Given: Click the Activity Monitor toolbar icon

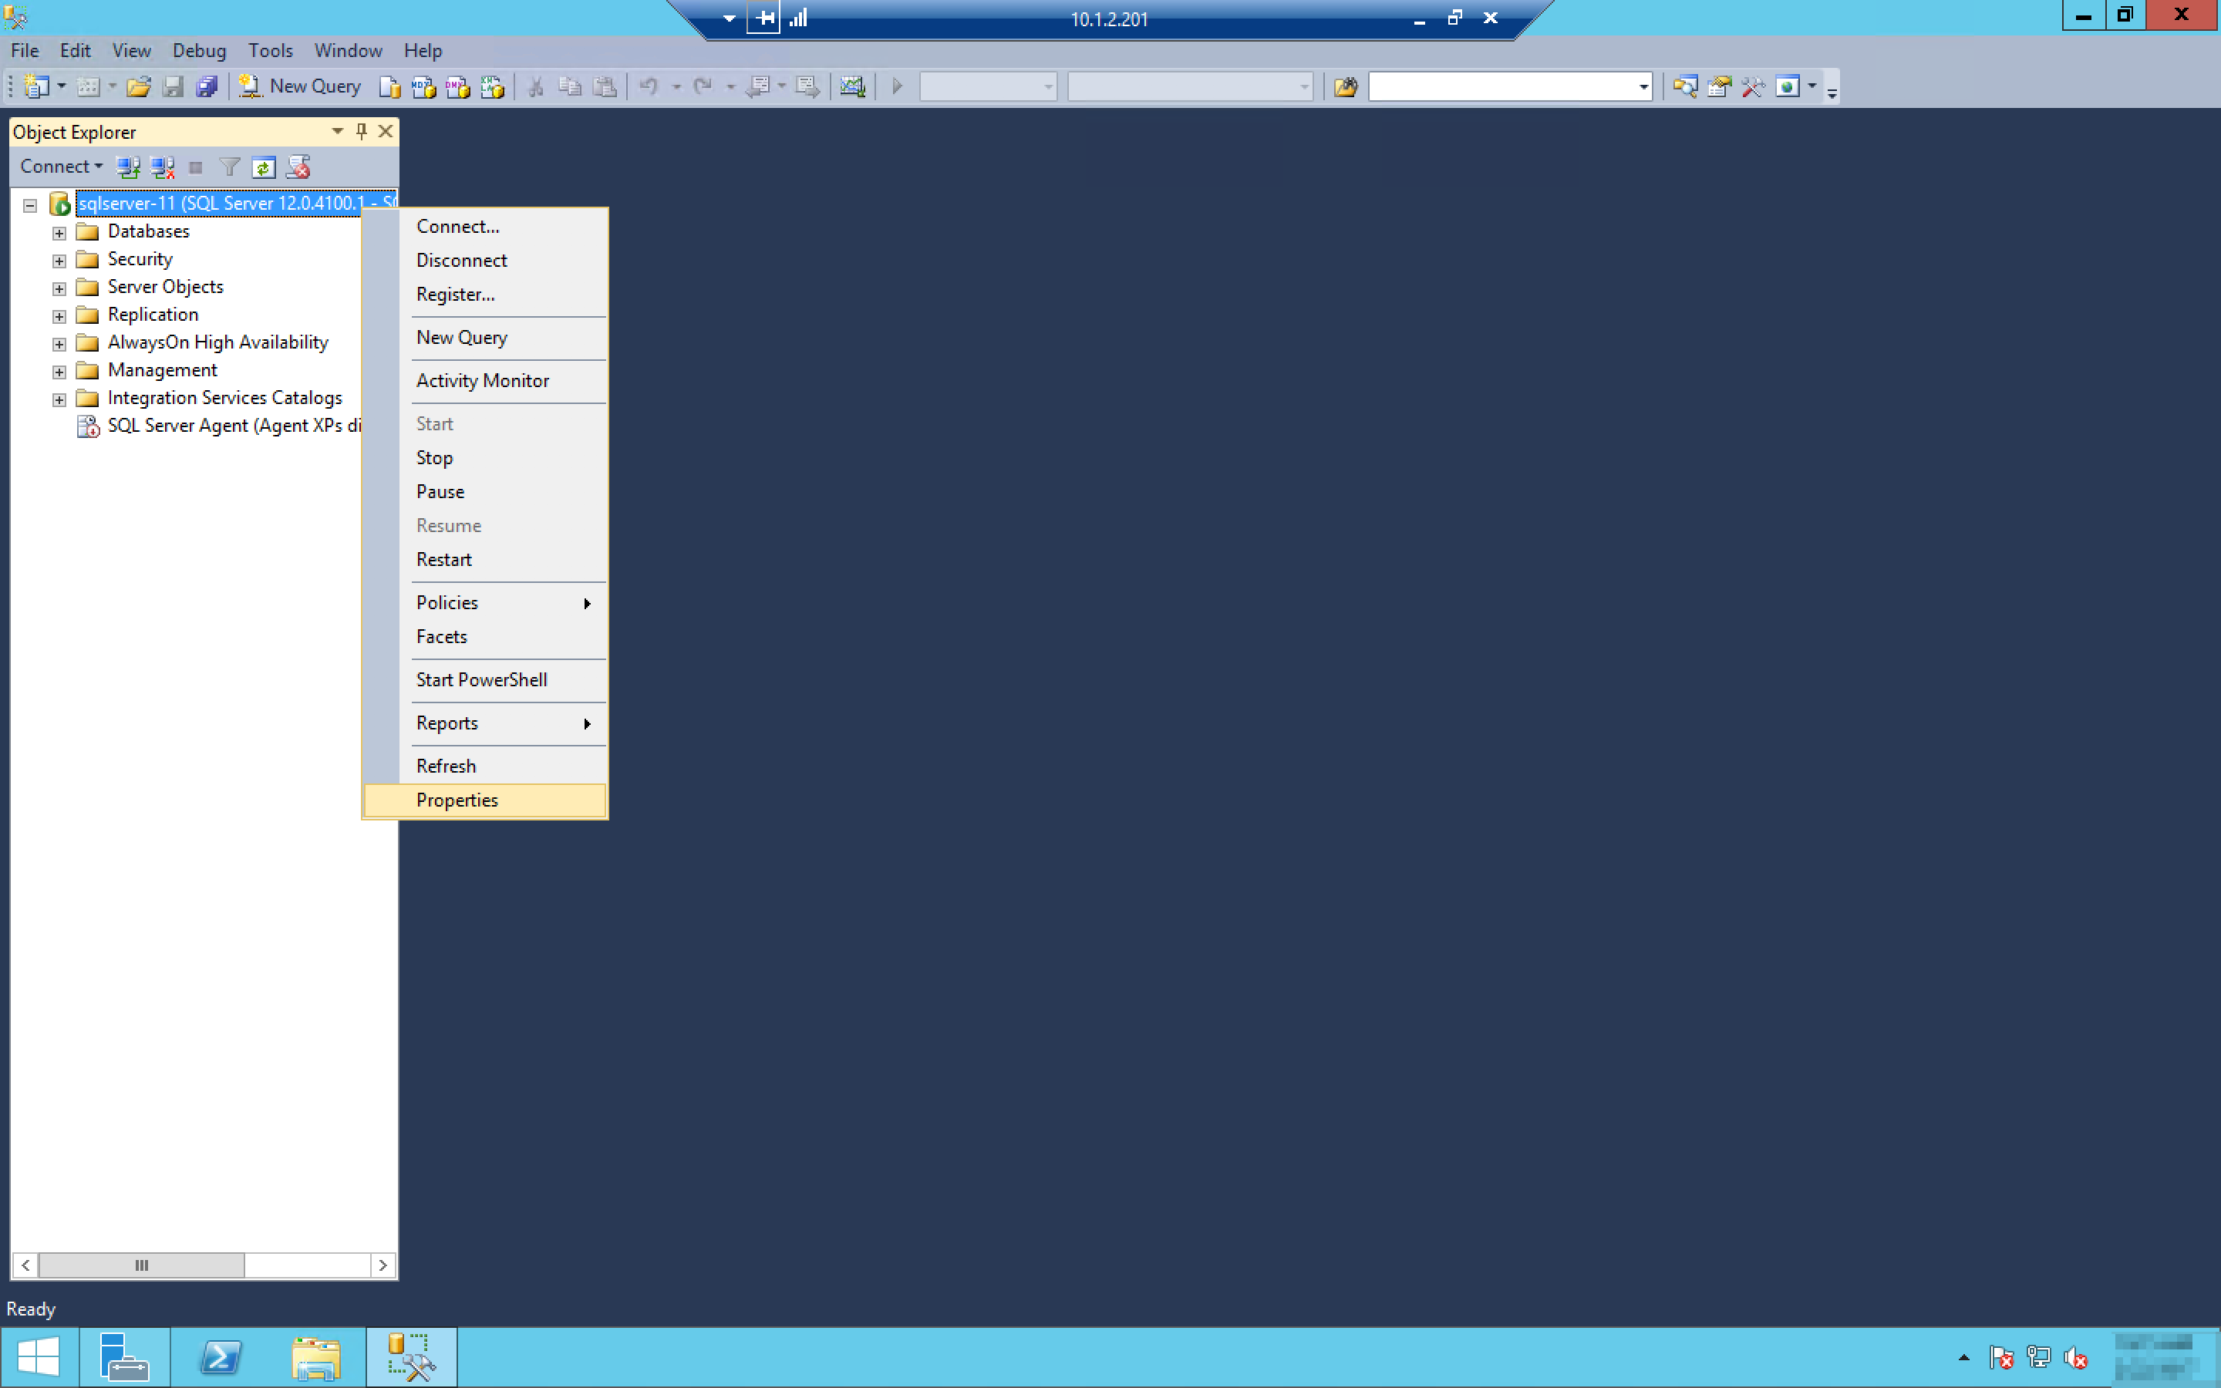Looking at the screenshot, I should [x=851, y=86].
